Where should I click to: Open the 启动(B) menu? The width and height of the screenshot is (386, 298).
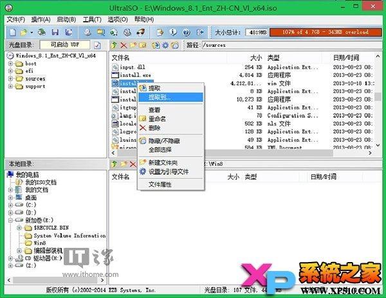point(66,19)
